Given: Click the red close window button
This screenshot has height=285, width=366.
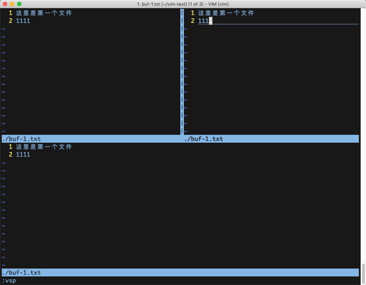Looking at the screenshot, I should coord(5,4).
